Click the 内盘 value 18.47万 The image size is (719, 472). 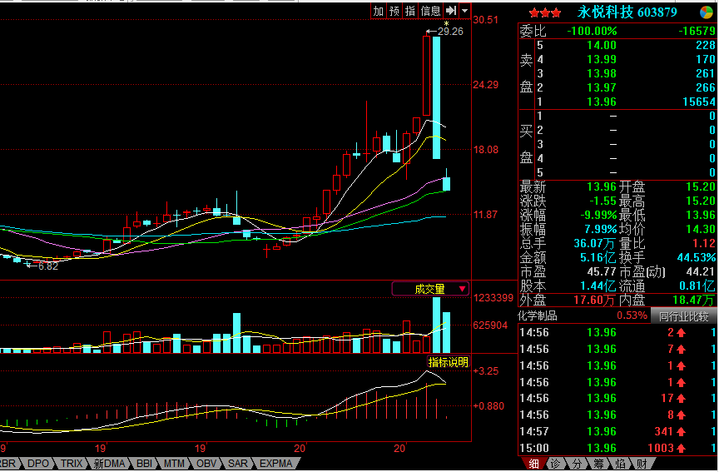[x=694, y=301]
